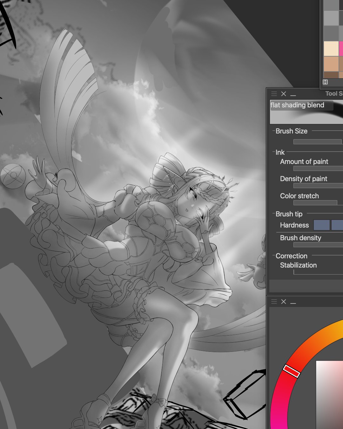Image resolution: width=343 pixels, height=429 pixels.
Task: Pick the medium gray swatch above the cream swatch
Action: (x=331, y=33)
